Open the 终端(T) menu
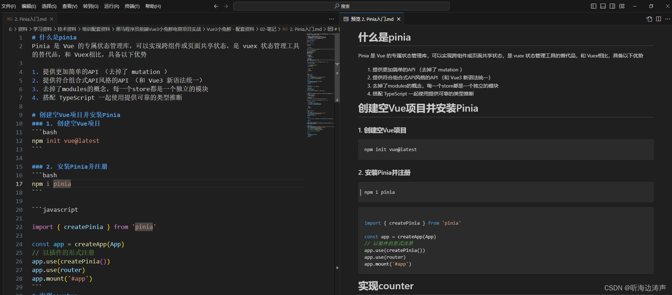Screen dimensions: 672x295 point(132,6)
